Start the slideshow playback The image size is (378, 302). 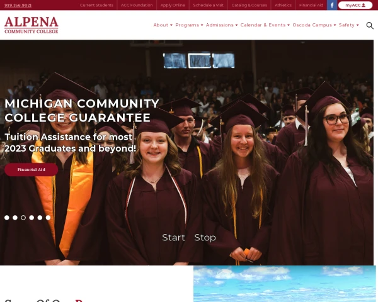pyautogui.click(x=173, y=237)
